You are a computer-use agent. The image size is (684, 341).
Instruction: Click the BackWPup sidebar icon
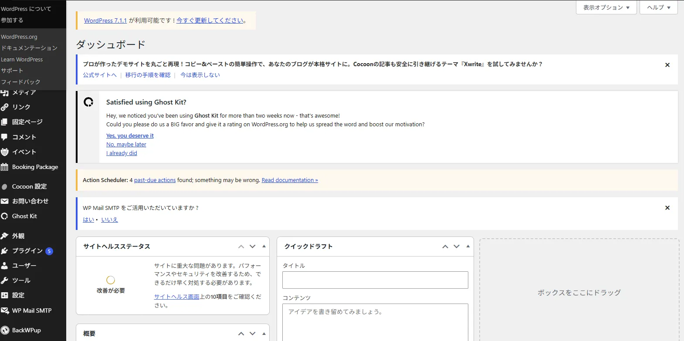[5, 330]
